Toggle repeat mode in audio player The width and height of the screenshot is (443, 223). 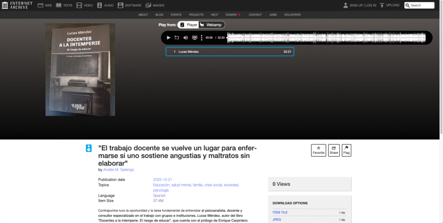[x=177, y=38]
